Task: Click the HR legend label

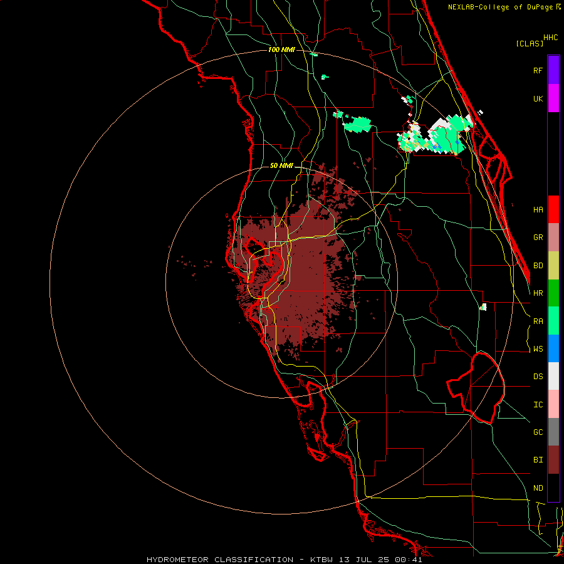Action: tap(538, 293)
